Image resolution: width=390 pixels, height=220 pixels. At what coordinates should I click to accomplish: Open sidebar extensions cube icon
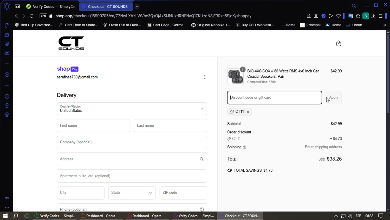coord(7,105)
